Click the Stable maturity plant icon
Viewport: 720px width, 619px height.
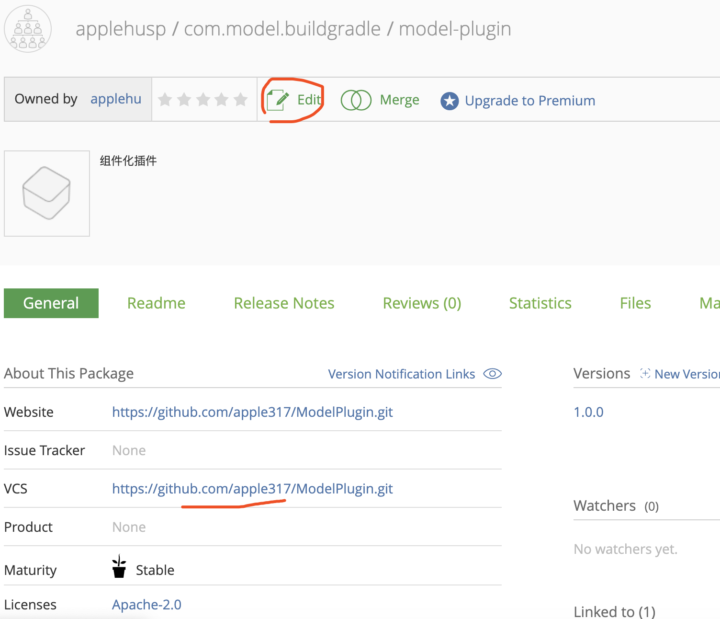119,566
